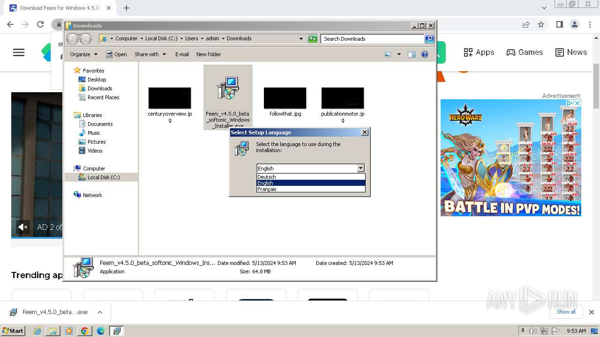Click E-mail in the Explorer toolbar
Image resolution: width=600 pixels, height=337 pixels.
[x=182, y=54]
